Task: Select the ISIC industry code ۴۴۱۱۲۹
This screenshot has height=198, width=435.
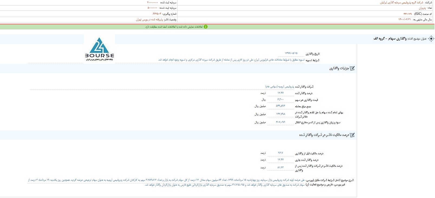Action: click(407, 14)
